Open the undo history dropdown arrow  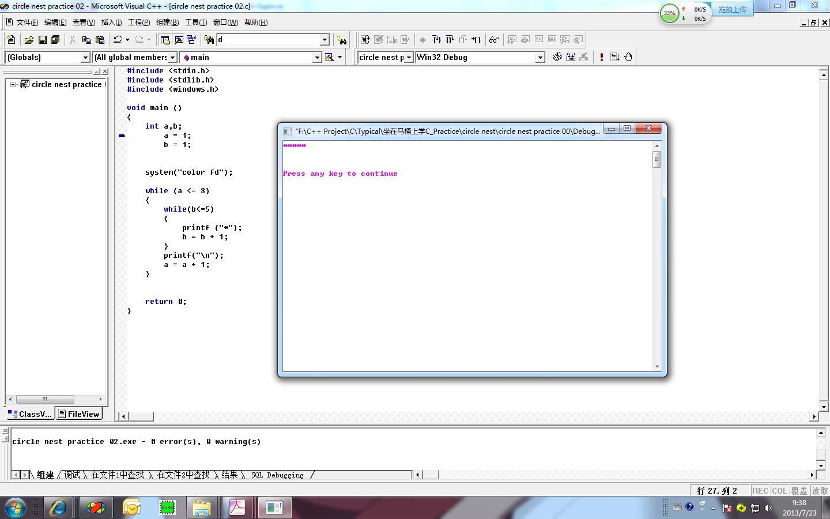coord(127,40)
